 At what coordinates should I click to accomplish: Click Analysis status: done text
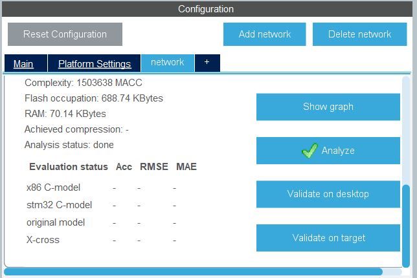click(x=69, y=145)
